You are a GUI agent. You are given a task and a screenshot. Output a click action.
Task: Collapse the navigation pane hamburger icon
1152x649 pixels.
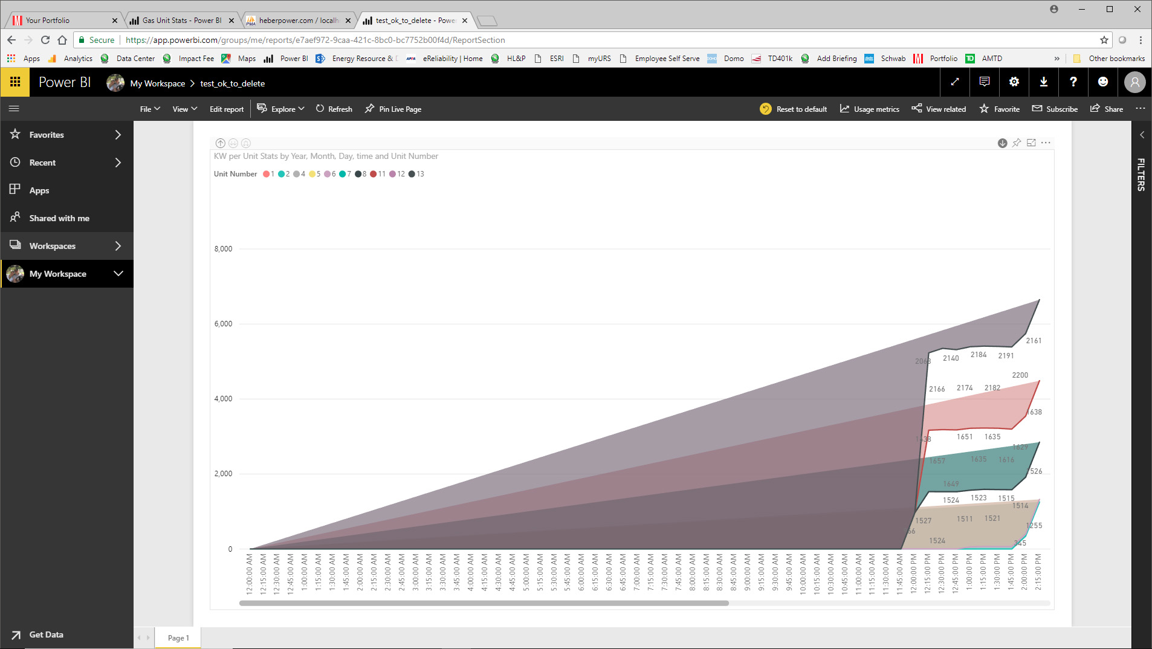tap(14, 109)
